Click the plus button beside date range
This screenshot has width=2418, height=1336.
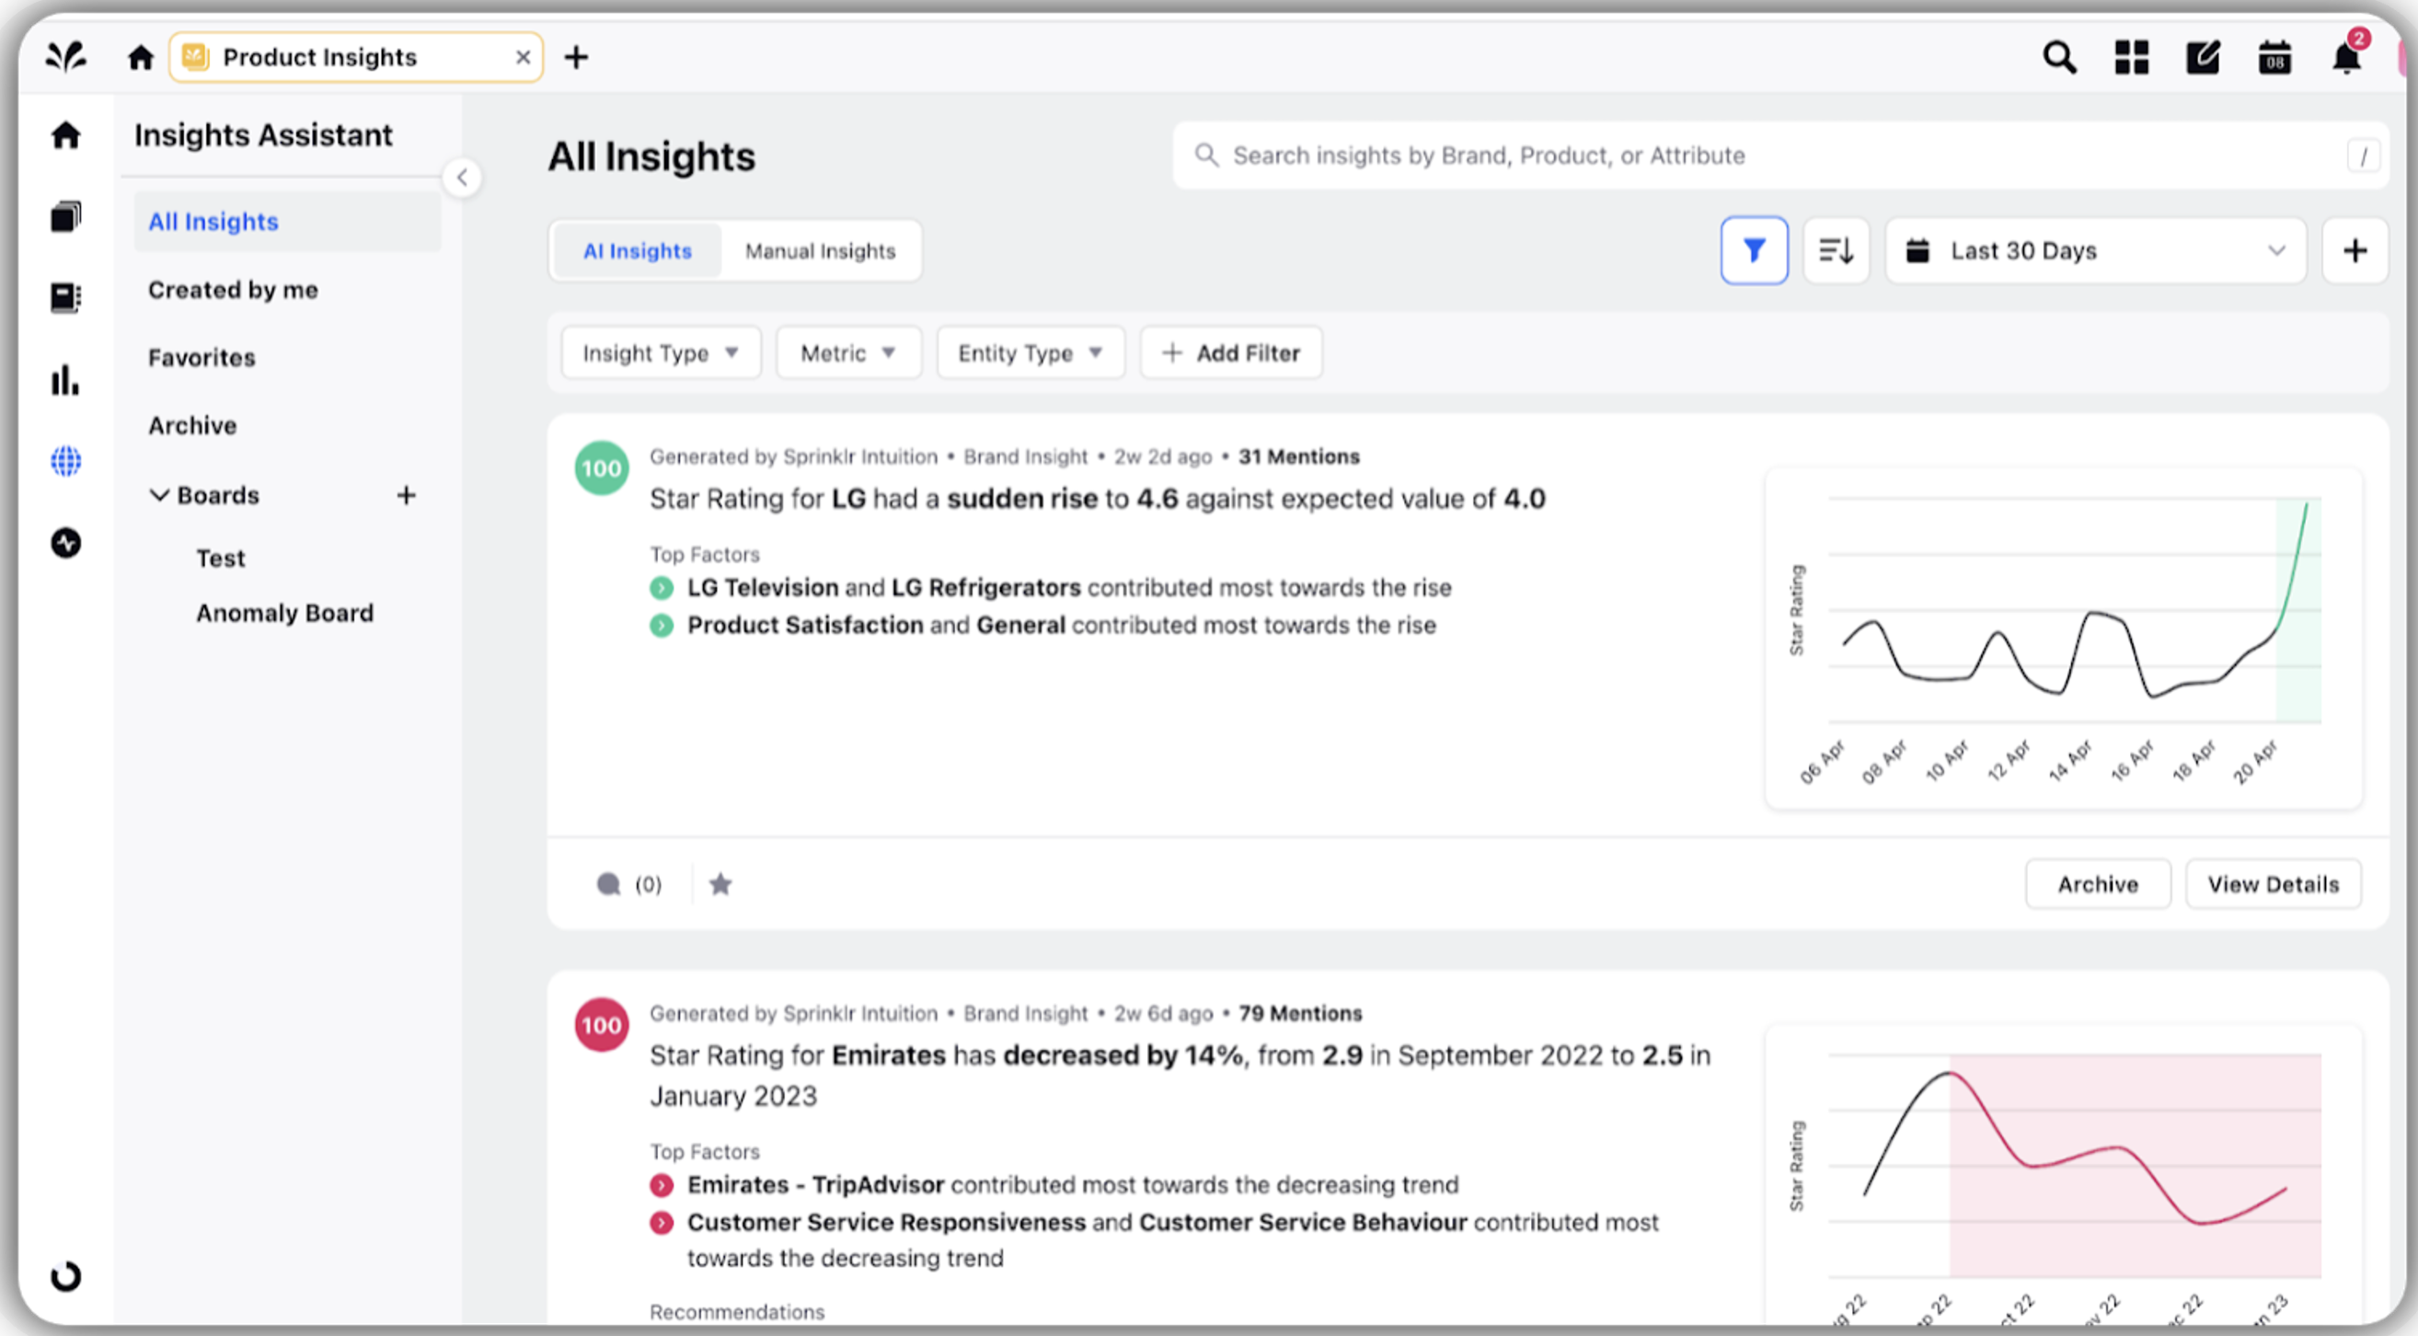[2355, 250]
